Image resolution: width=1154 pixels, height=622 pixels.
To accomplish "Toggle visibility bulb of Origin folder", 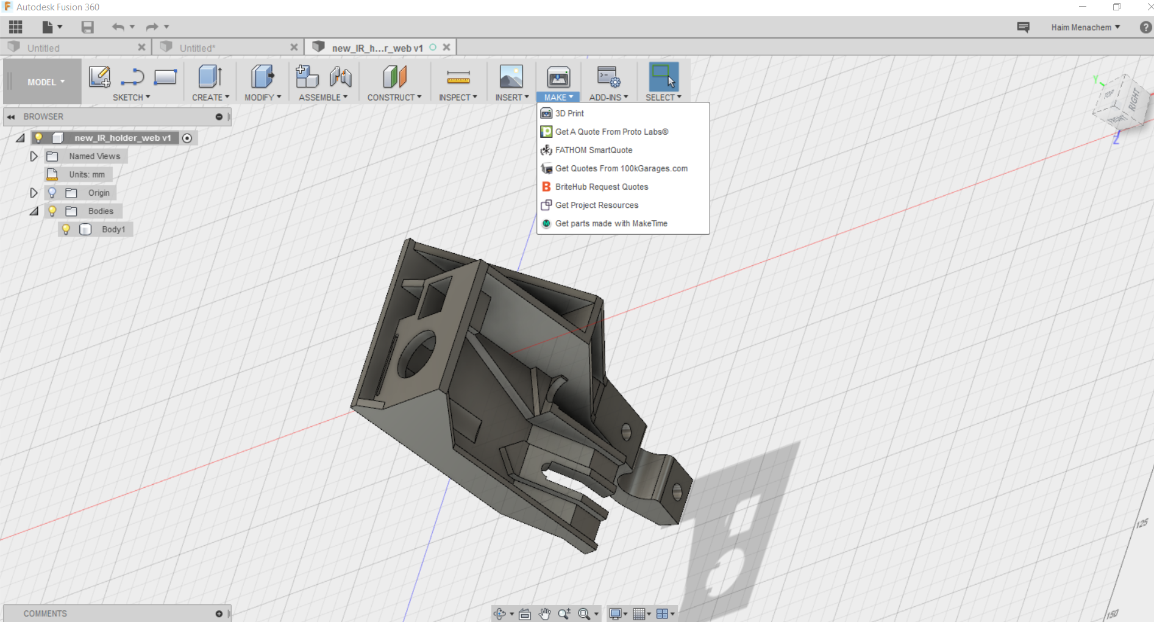I will pyautogui.click(x=52, y=193).
